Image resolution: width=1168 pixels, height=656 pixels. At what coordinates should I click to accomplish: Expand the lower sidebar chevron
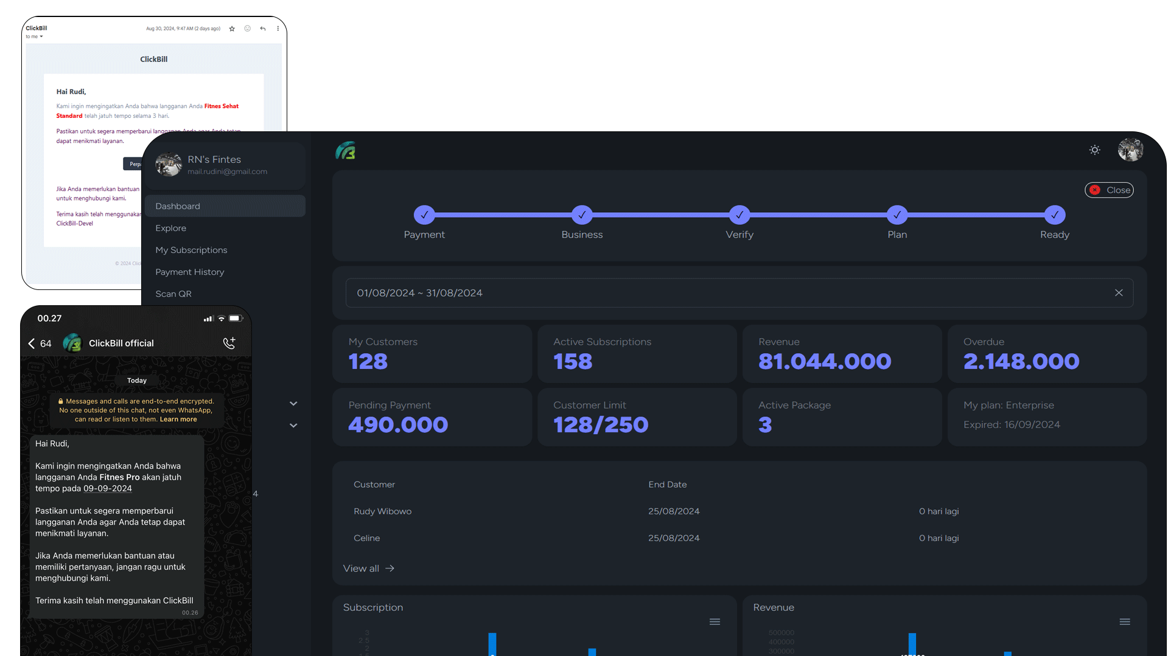293,426
